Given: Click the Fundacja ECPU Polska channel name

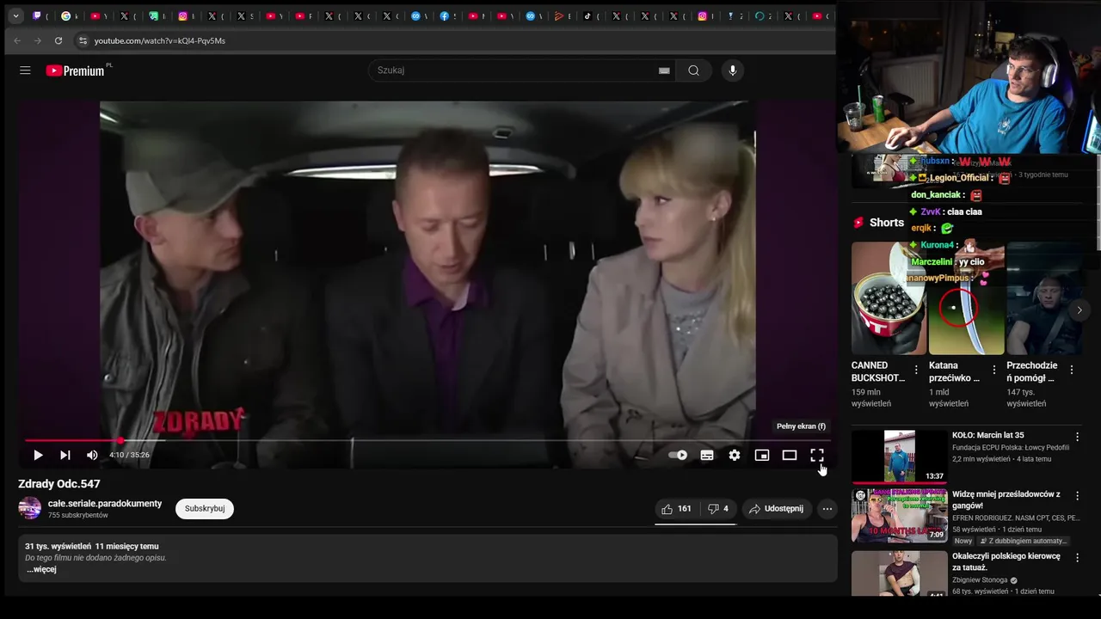Looking at the screenshot, I should 1011,447.
